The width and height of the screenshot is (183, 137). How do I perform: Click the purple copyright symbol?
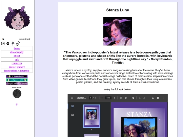(17, 105)
